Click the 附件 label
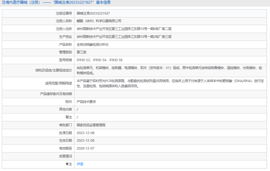The width and height of the screenshot is (270, 171). pyautogui.click(x=69, y=102)
